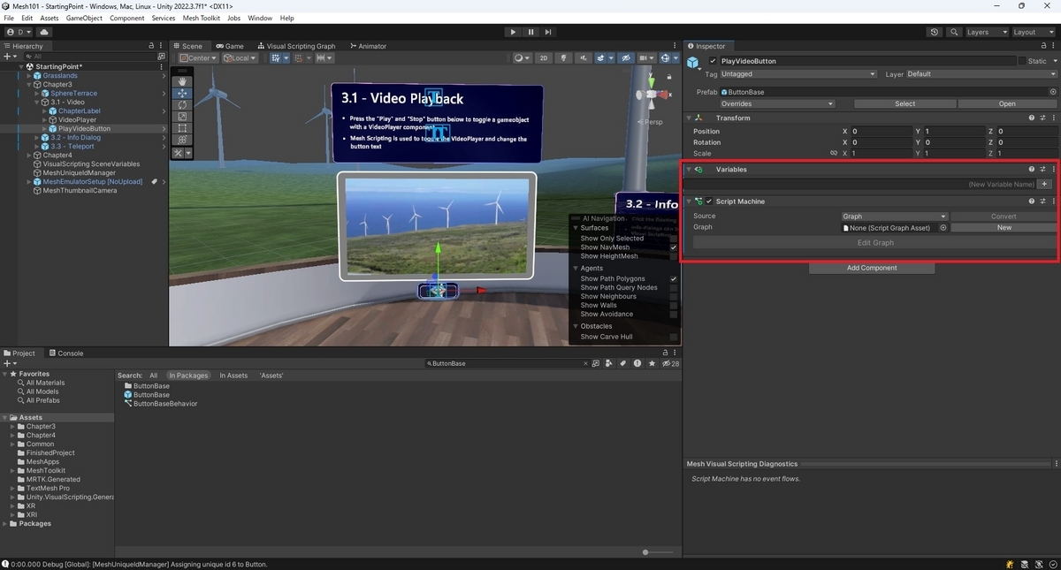Screen dimensions: 1061x570
Task: Toggle the Static checkbox
Action: click(x=1022, y=61)
